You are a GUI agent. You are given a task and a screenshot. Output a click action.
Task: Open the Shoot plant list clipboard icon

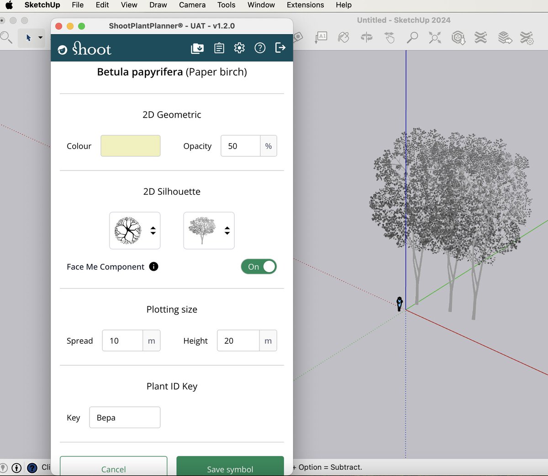(219, 48)
